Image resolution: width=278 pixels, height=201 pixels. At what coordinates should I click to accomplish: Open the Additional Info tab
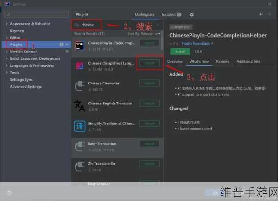coord(248,61)
